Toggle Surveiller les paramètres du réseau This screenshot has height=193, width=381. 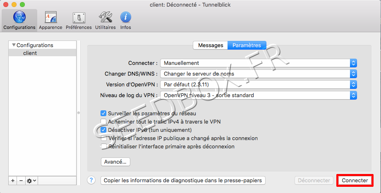tap(104, 113)
